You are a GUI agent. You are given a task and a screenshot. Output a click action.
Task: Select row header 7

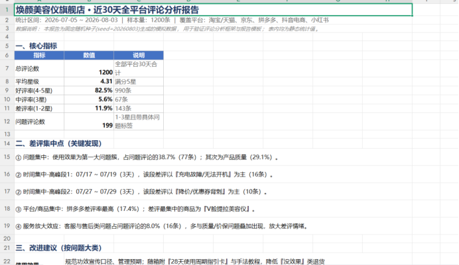pos(7,69)
